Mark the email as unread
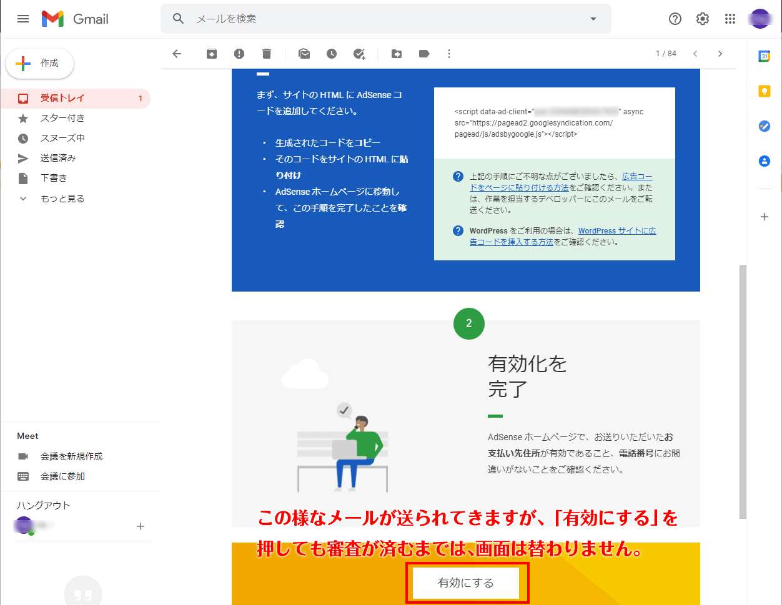This screenshot has width=782, height=605. point(304,54)
